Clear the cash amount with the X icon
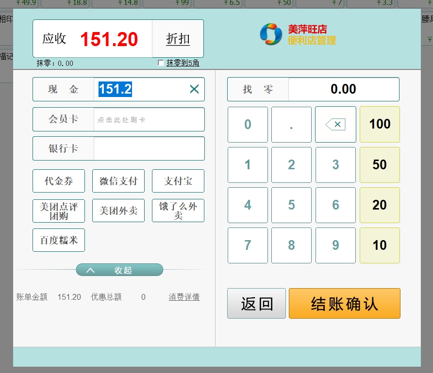433x373 pixels. tap(194, 89)
